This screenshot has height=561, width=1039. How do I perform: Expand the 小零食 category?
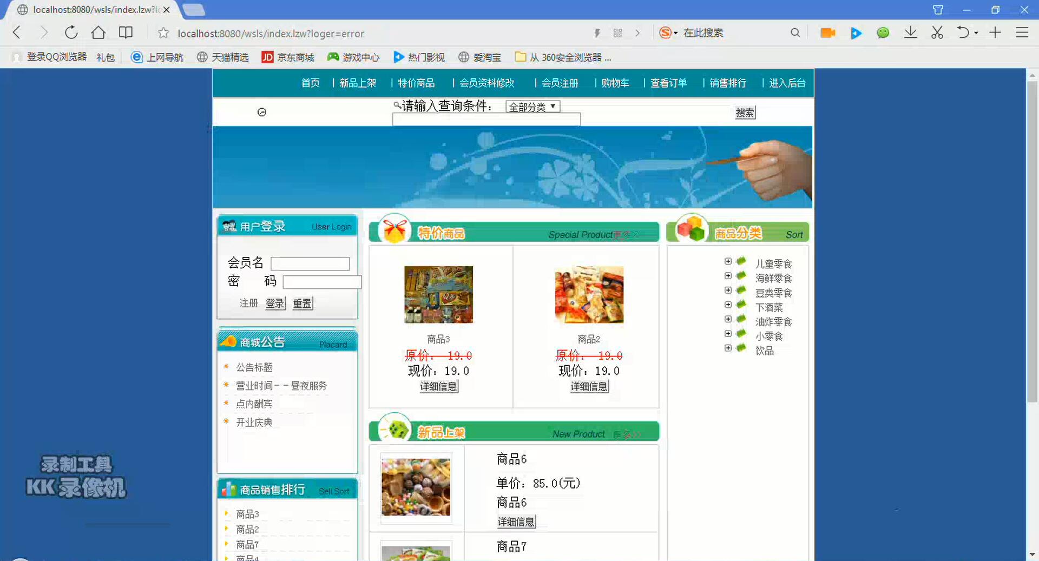coord(728,334)
